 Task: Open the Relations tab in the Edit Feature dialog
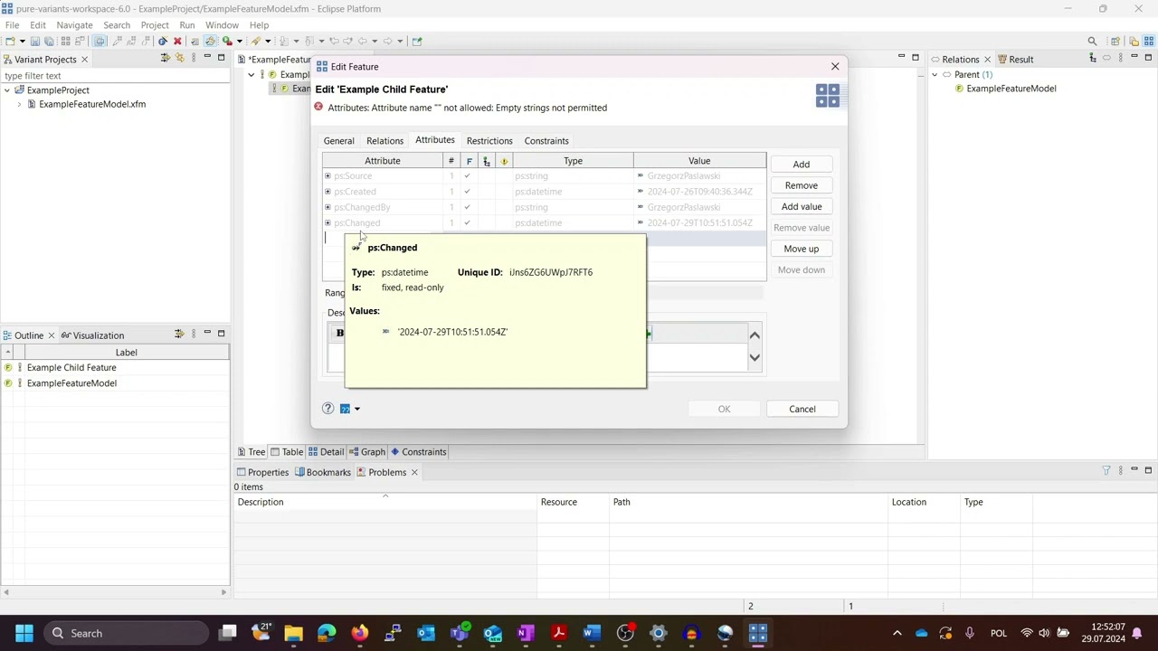(x=384, y=141)
